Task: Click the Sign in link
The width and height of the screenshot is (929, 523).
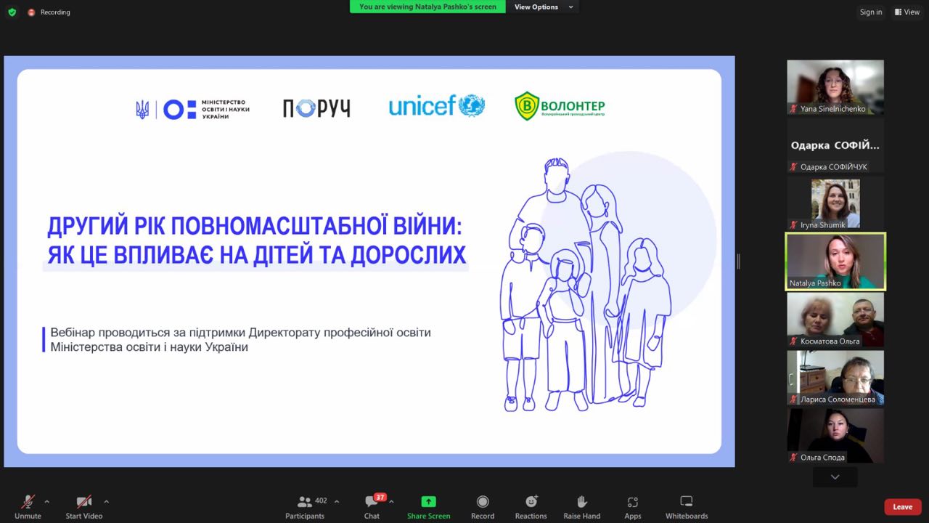Action: click(871, 12)
